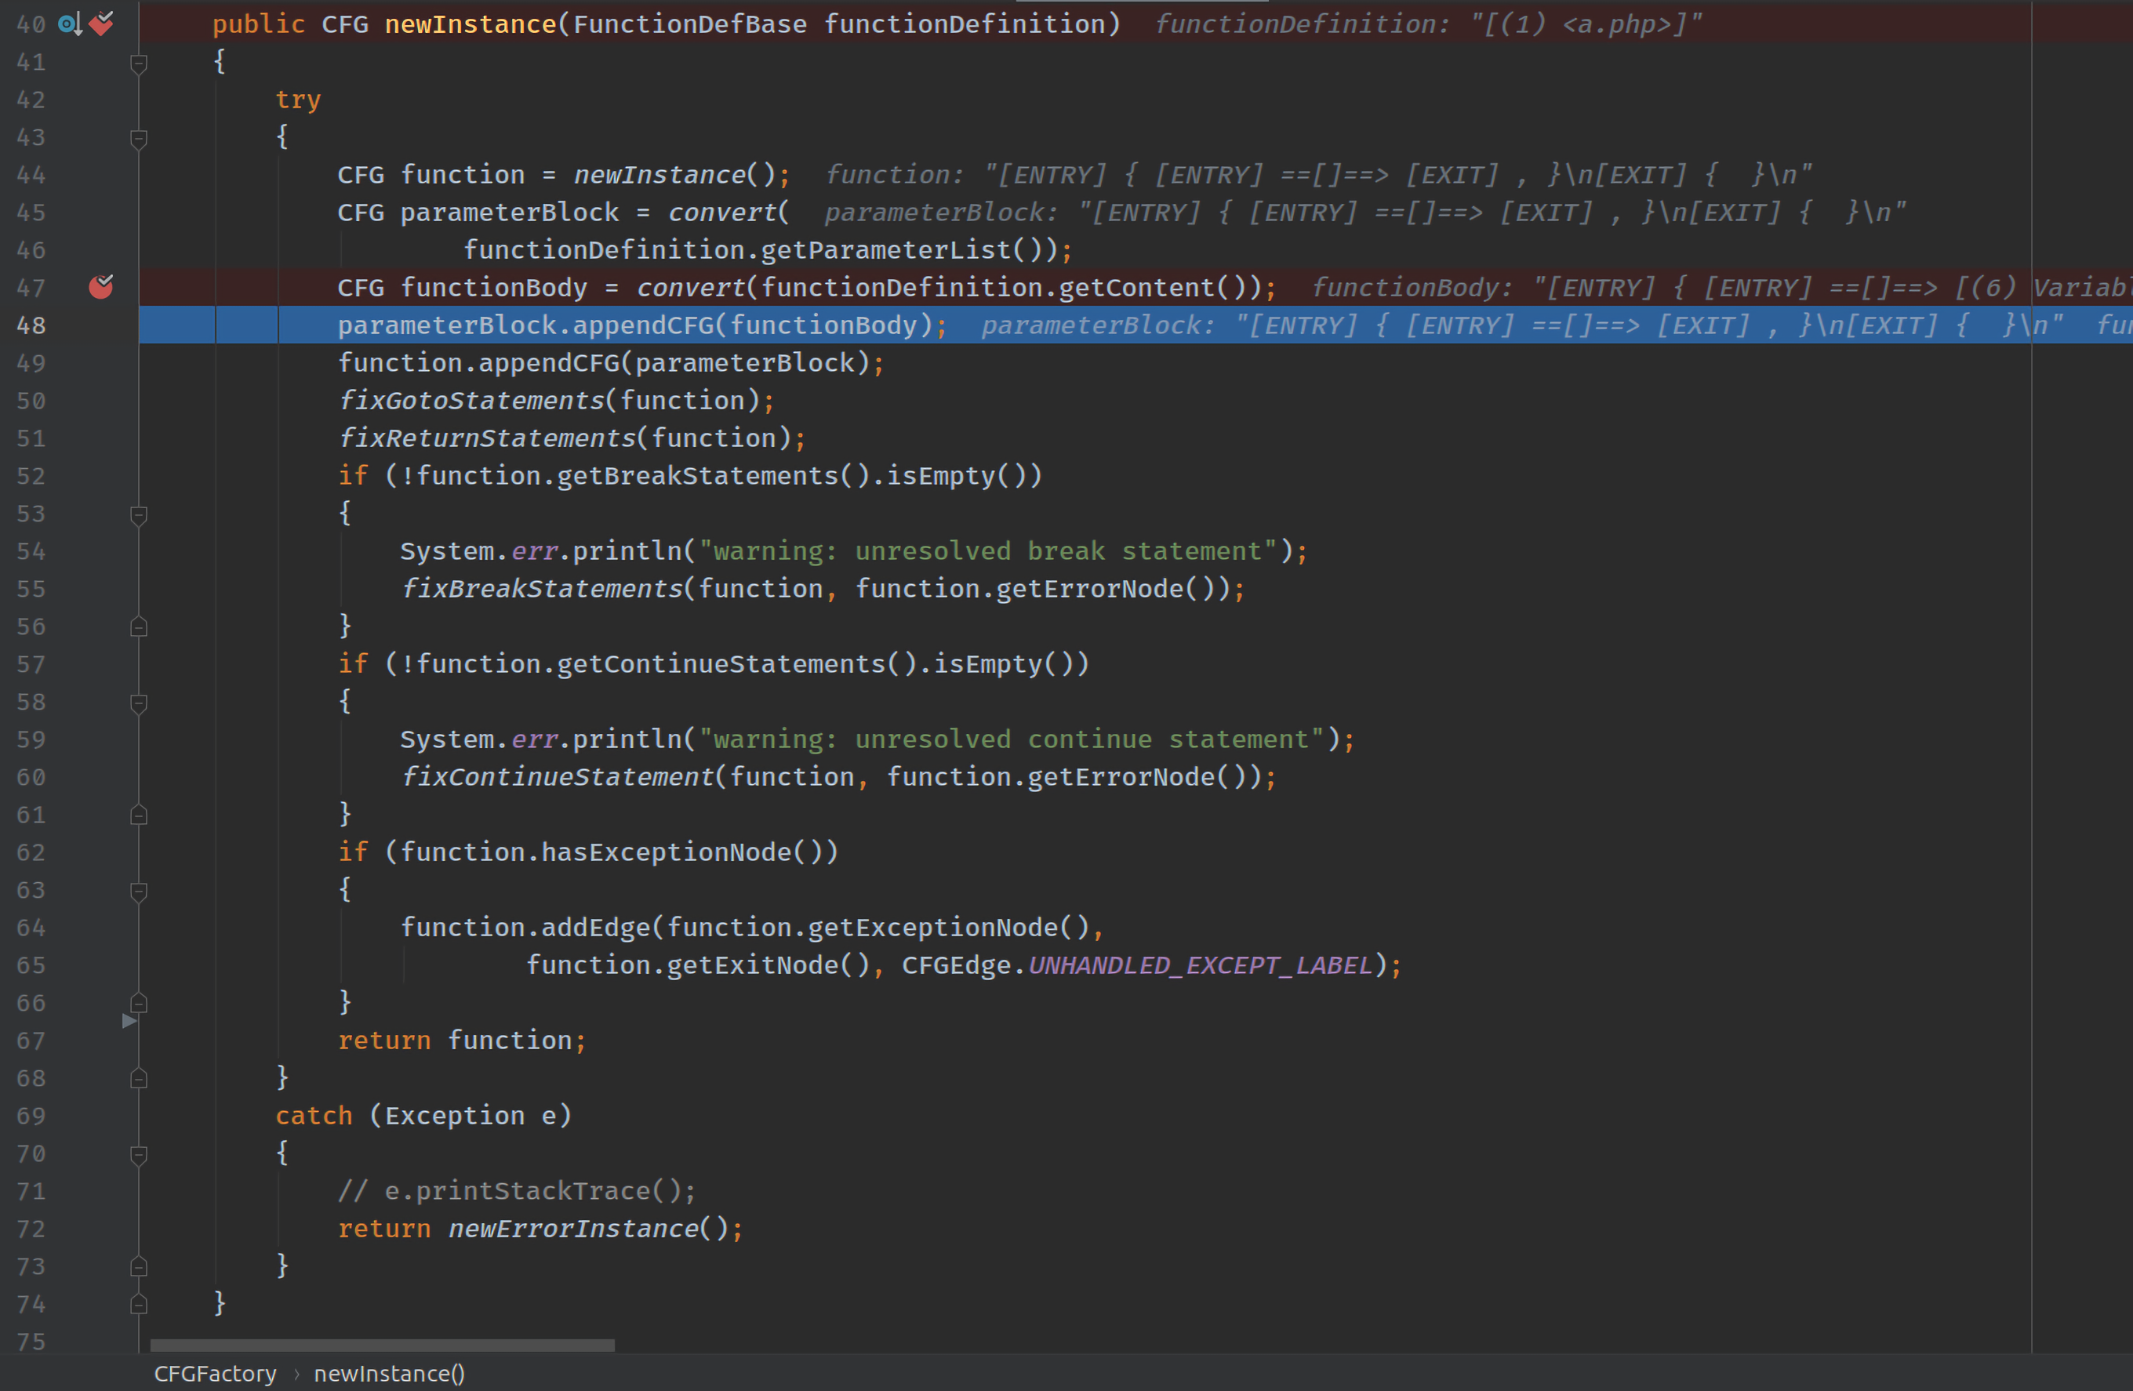Click the fold end marker at line 68
Image resolution: width=2133 pixels, height=1391 pixels.
point(138,1078)
